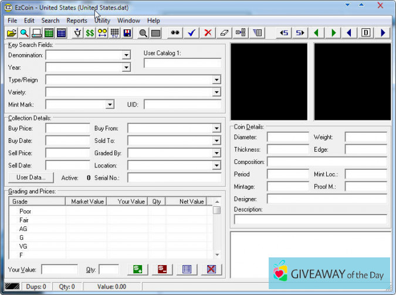Open the Utility menu
The width and height of the screenshot is (396, 295).
[x=103, y=21]
